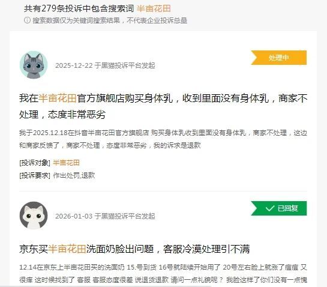Click the checkmark in 已回复 badge

270,208
